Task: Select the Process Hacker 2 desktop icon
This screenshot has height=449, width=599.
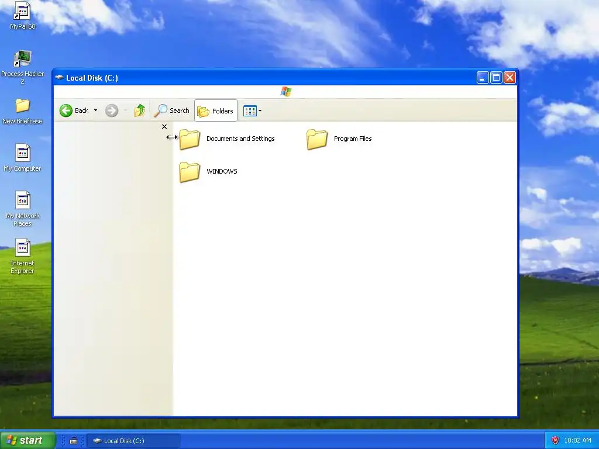Action: click(23, 67)
